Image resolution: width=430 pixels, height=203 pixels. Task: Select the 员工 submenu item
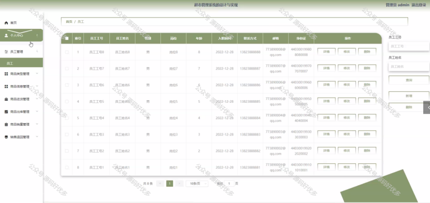tap(21, 63)
